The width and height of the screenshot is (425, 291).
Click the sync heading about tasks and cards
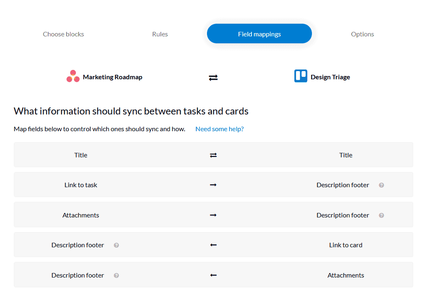pos(131,111)
